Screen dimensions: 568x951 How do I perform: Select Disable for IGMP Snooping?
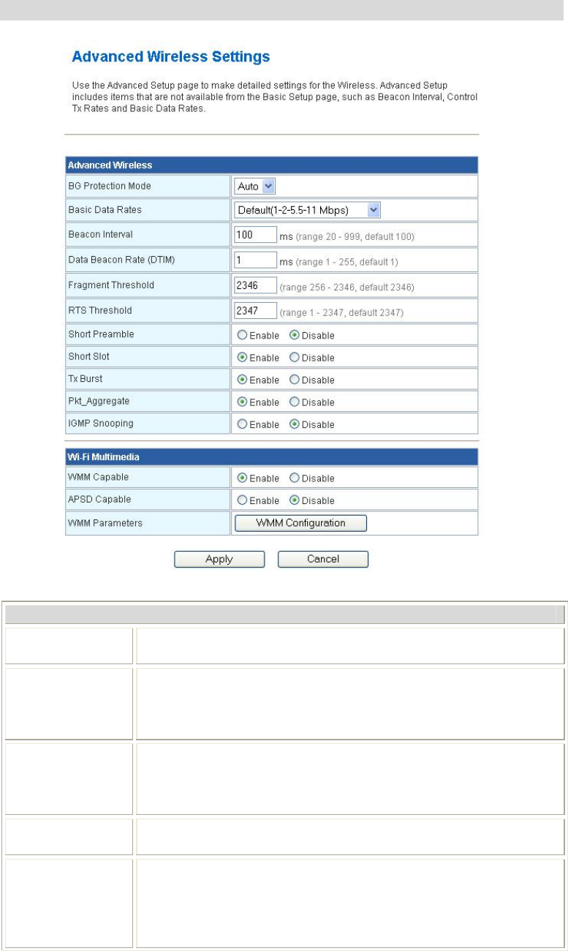click(x=295, y=424)
